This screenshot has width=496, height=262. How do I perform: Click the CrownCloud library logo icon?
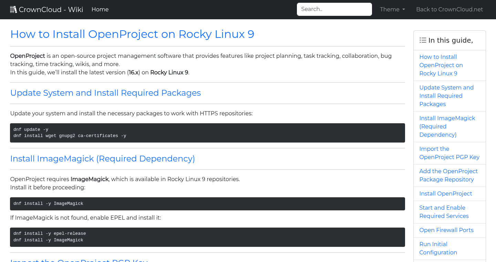coord(13,9)
